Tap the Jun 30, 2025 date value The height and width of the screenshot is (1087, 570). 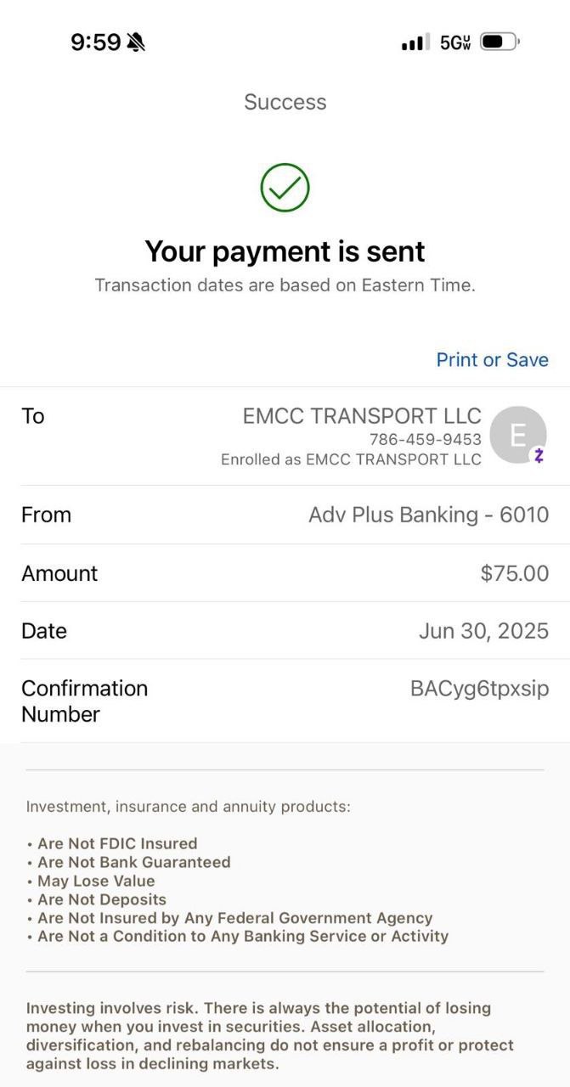[483, 631]
